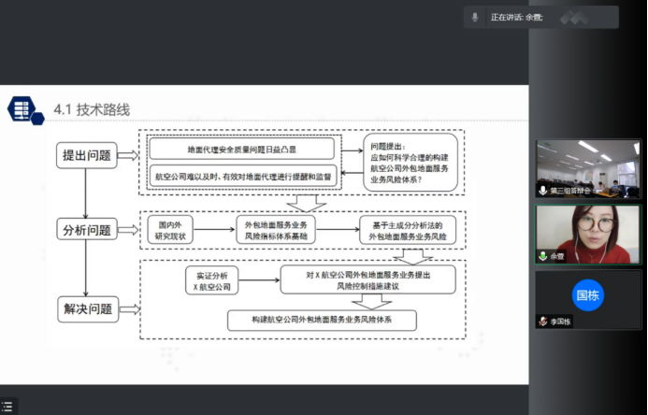Image resolution: width=648 pixels, height=415 pixels.
Task: Click the green mic icon beside 余萱
Action: [542, 256]
